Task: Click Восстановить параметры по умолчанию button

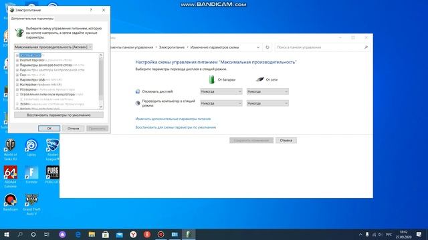Action: 59,115
